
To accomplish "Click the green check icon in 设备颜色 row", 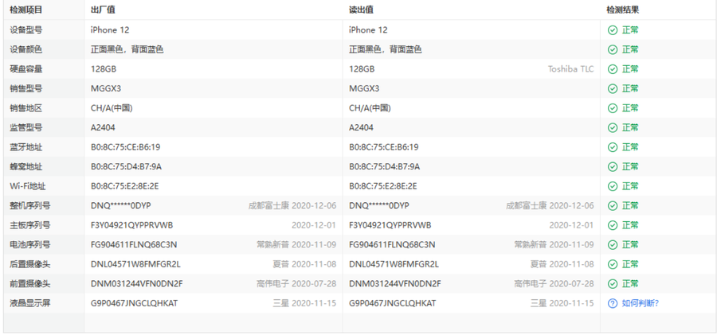I will [x=613, y=50].
